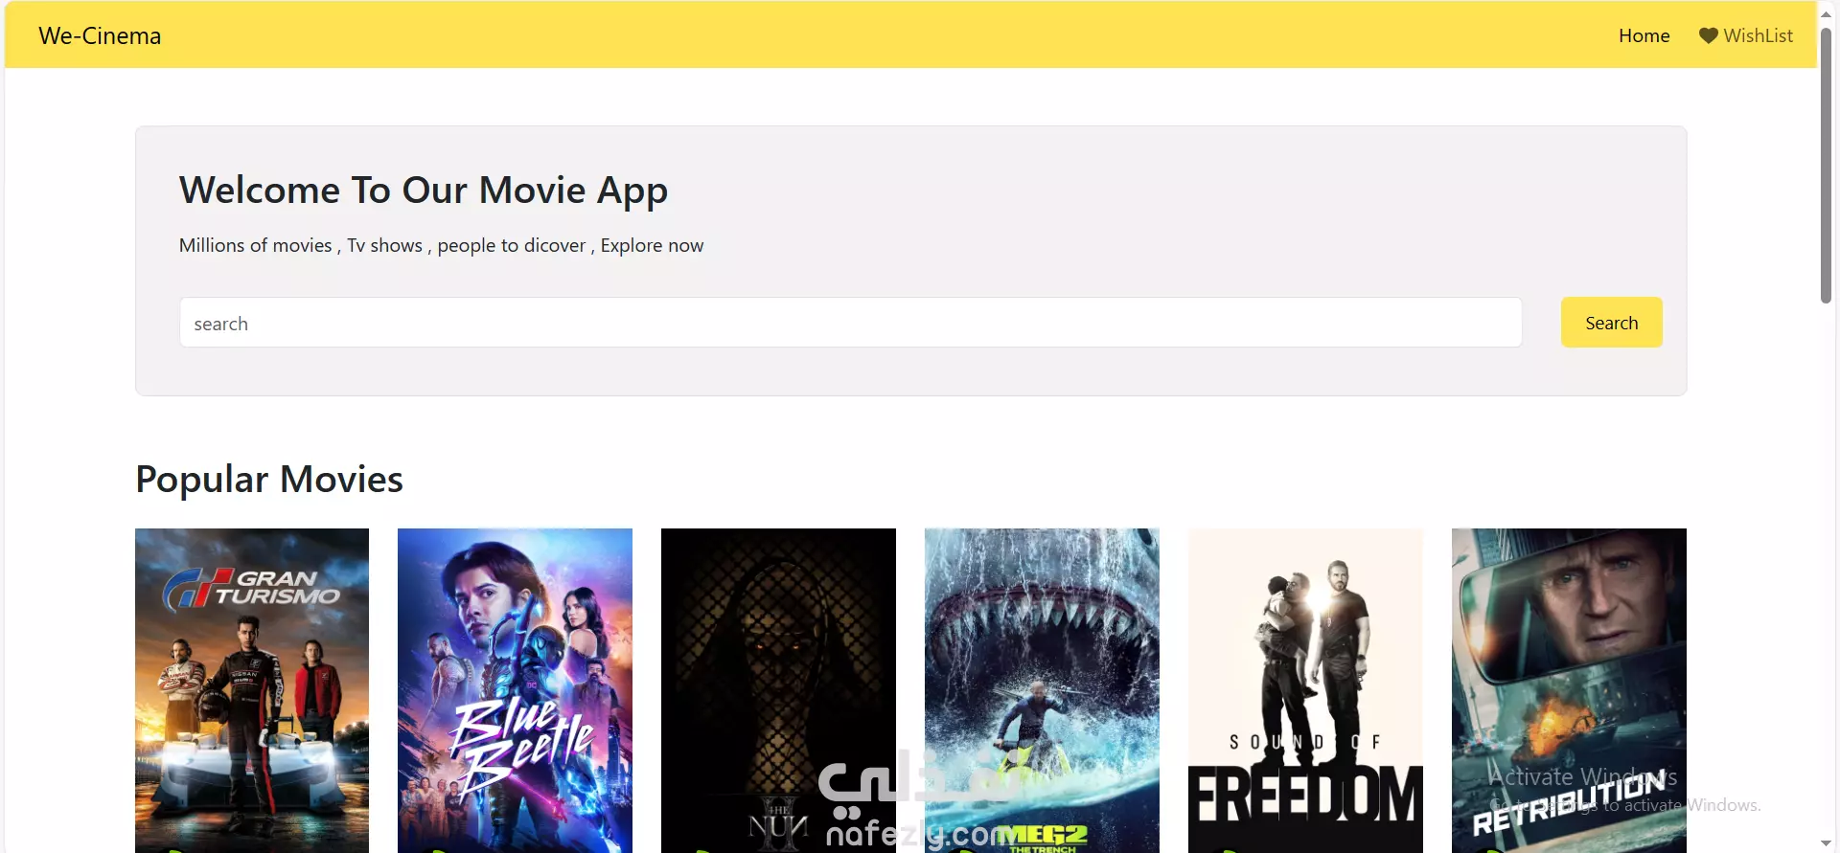Image resolution: width=1840 pixels, height=853 pixels.
Task: Click the Welcome To Our Movie App heading
Action: [x=424, y=191]
